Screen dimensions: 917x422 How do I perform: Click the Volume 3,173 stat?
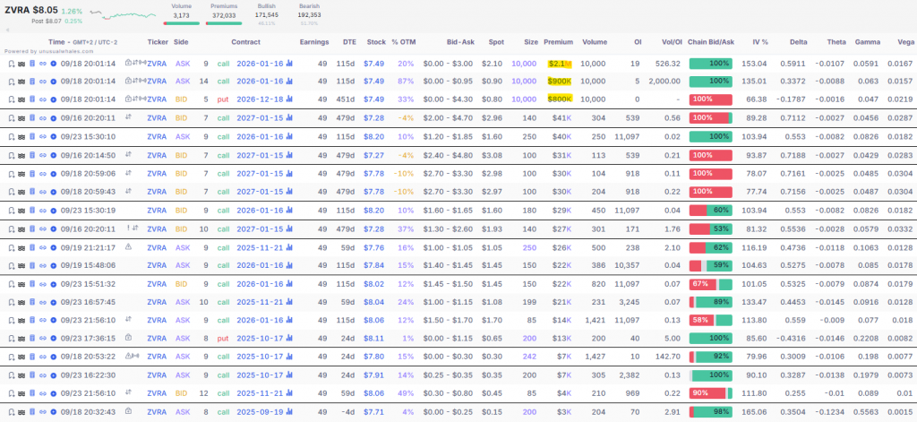click(181, 11)
